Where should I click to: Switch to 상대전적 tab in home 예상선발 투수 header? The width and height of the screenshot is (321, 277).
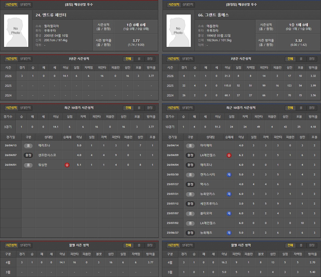(x=26, y=5)
